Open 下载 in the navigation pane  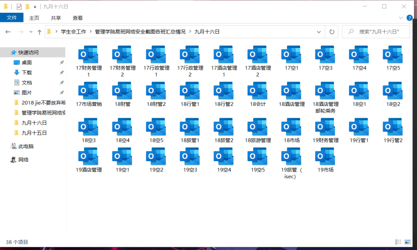pos(27,72)
